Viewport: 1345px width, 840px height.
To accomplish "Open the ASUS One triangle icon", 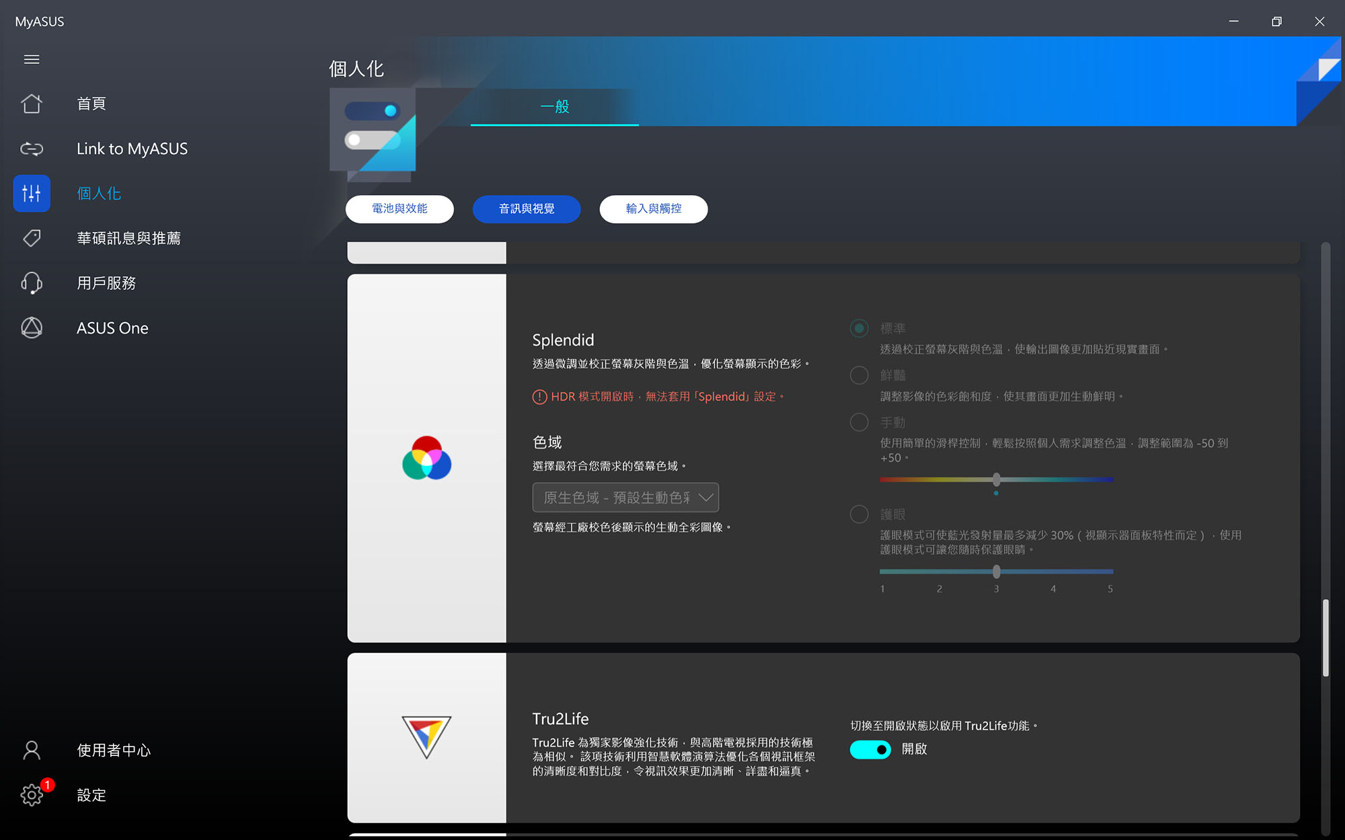I will point(32,328).
